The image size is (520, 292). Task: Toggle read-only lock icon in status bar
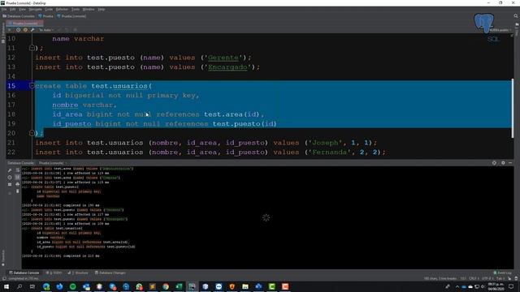click(509, 278)
